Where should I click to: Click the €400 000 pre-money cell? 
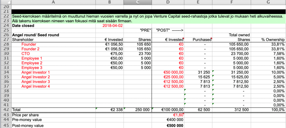pyautogui.click(x=168, y=120)
